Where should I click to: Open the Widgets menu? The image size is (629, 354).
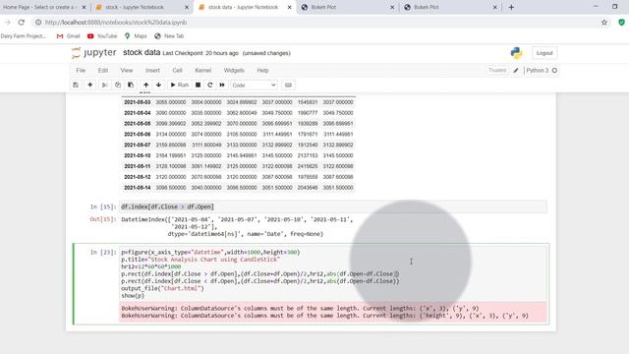[234, 70]
